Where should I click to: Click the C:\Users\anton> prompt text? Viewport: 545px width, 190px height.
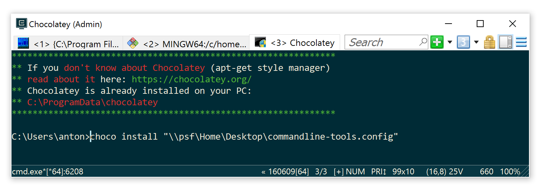click(51, 137)
